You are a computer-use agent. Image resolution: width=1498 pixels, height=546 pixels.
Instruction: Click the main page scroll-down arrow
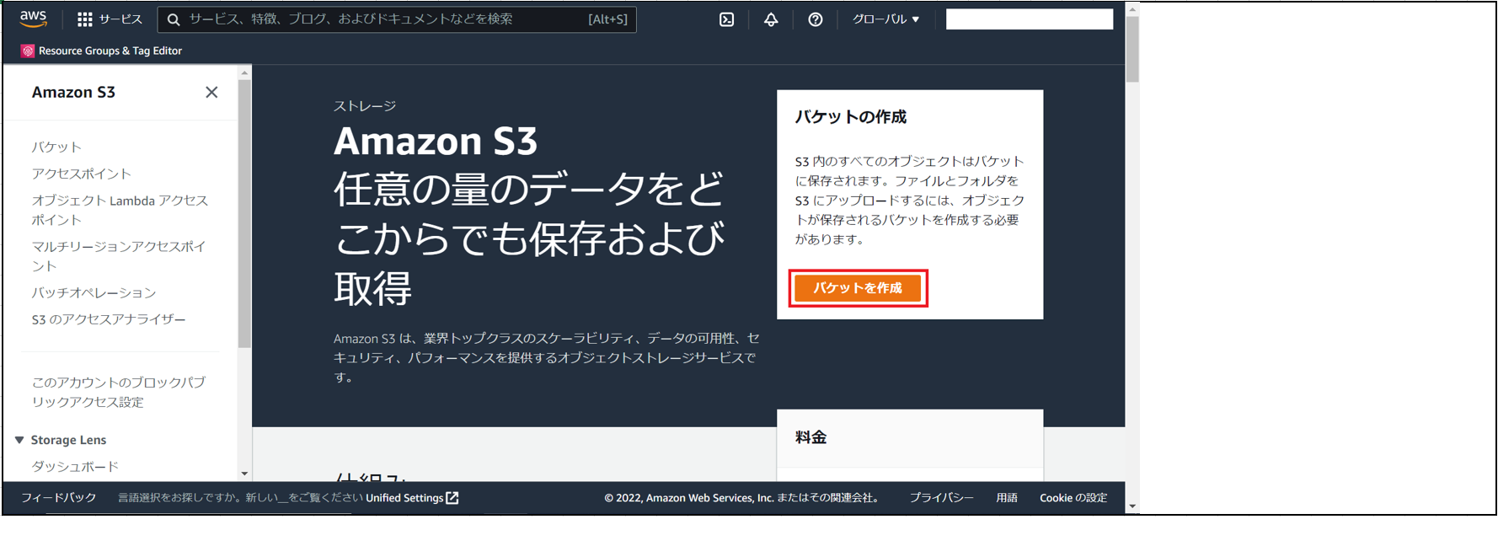click(x=1132, y=506)
